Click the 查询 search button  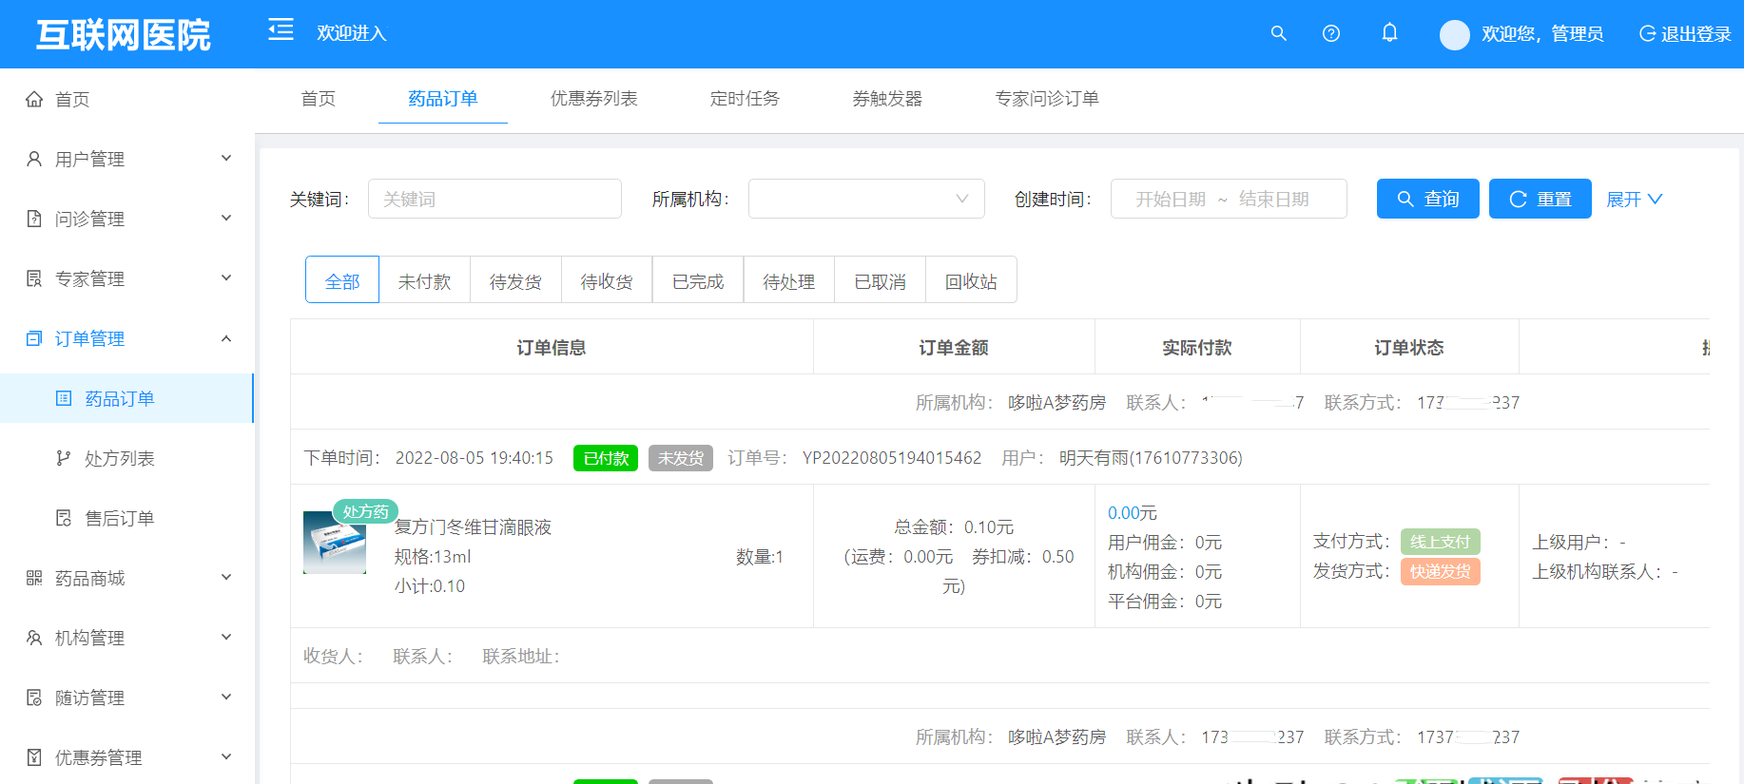click(1427, 199)
